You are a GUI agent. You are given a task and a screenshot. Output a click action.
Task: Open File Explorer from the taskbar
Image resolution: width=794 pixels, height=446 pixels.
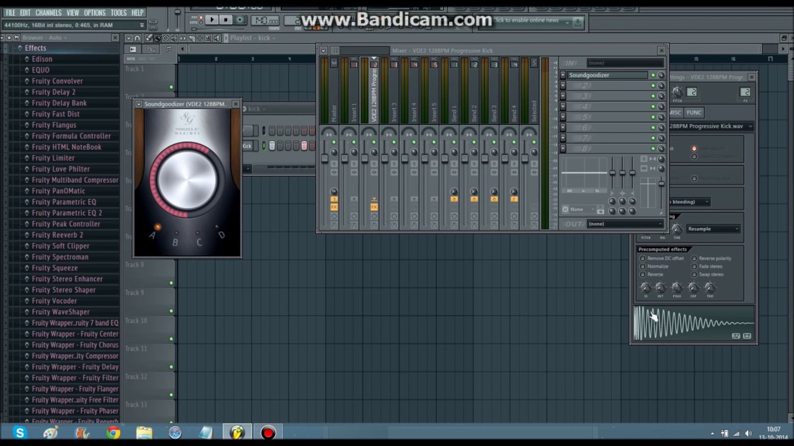point(144,433)
